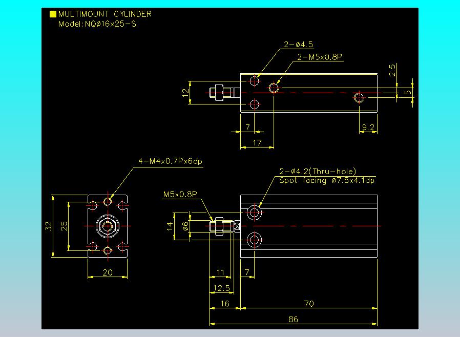Select the 32 height dimension

click(48, 226)
